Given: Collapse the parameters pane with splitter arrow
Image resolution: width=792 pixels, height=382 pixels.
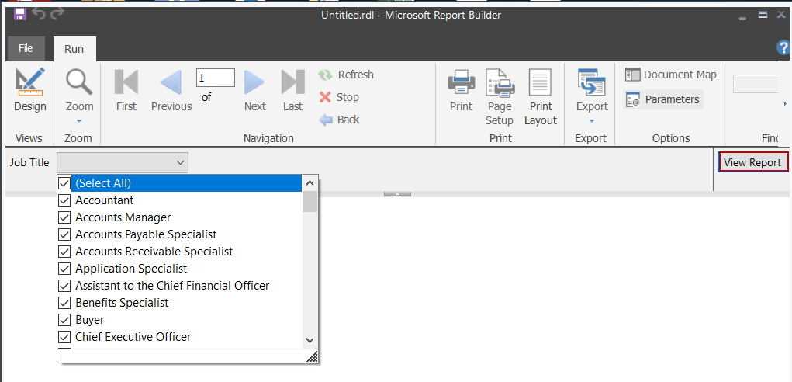Looking at the screenshot, I should pos(397,194).
